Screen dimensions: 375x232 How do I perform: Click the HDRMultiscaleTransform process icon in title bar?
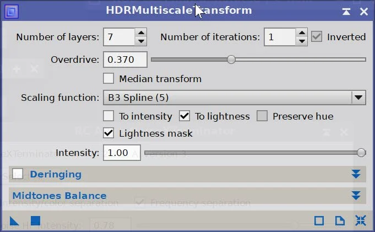(12, 11)
